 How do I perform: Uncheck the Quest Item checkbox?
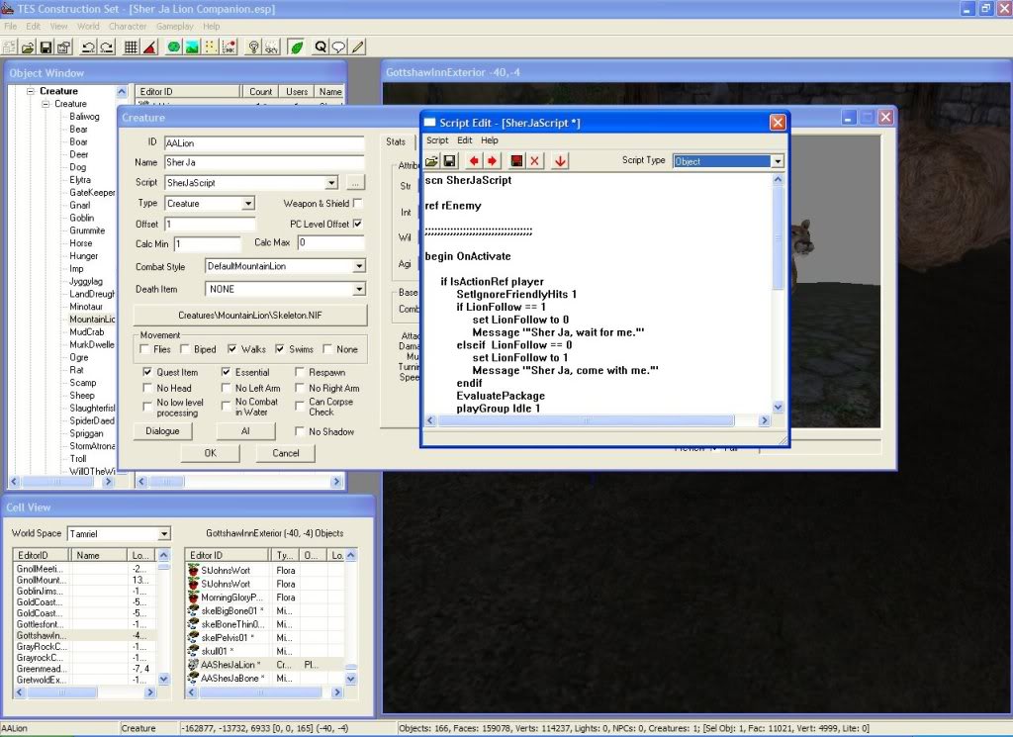[147, 372]
